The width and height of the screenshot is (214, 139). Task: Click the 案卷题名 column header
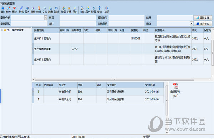pos(173,30)
